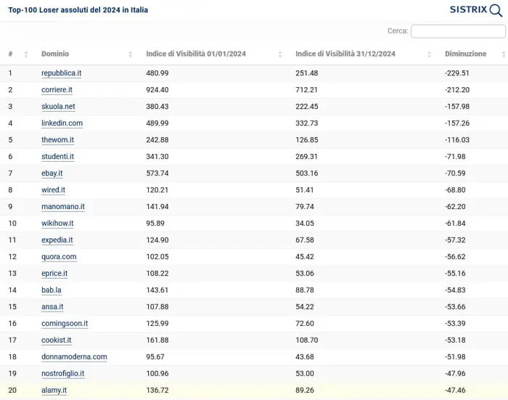Select the value 45.42 in quora.com row
508x400 pixels.
point(305,257)
